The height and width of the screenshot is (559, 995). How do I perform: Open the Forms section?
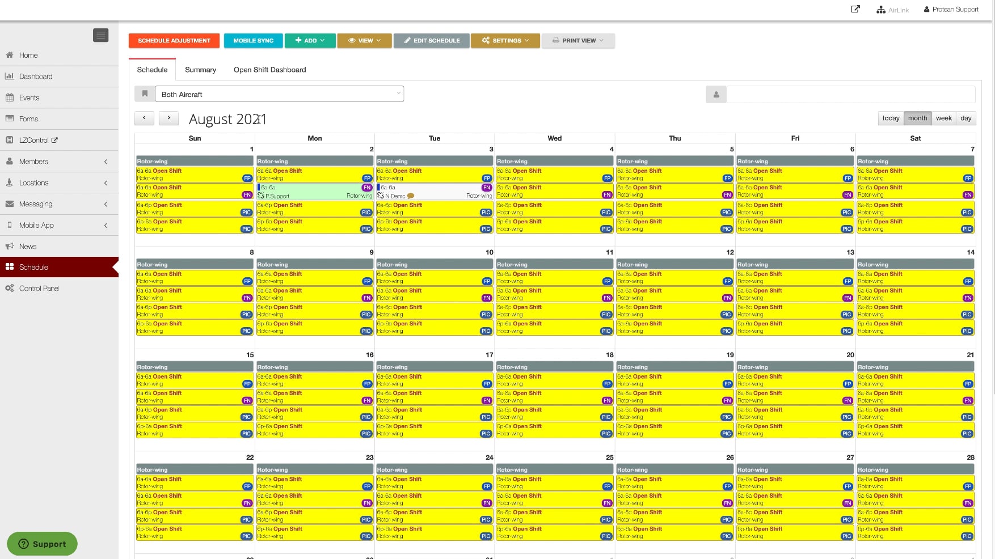(28, 118)
